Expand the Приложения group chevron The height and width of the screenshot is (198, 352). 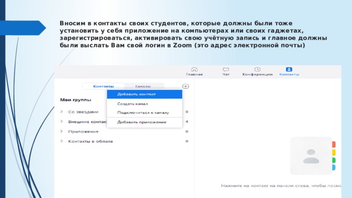tap(62, 131)
